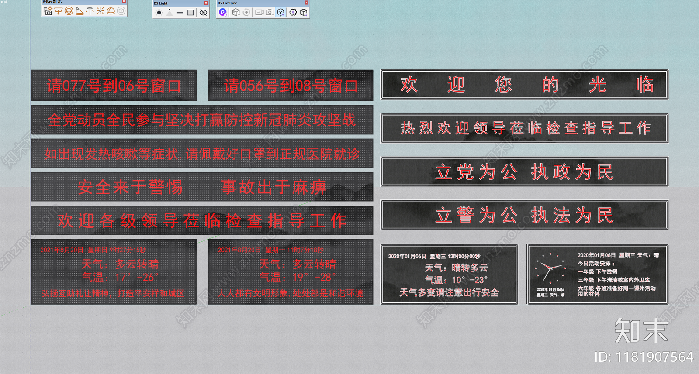Click the D5 export model cube icon
Viewport: 699px width, 374px height.
tap(304, 12)
